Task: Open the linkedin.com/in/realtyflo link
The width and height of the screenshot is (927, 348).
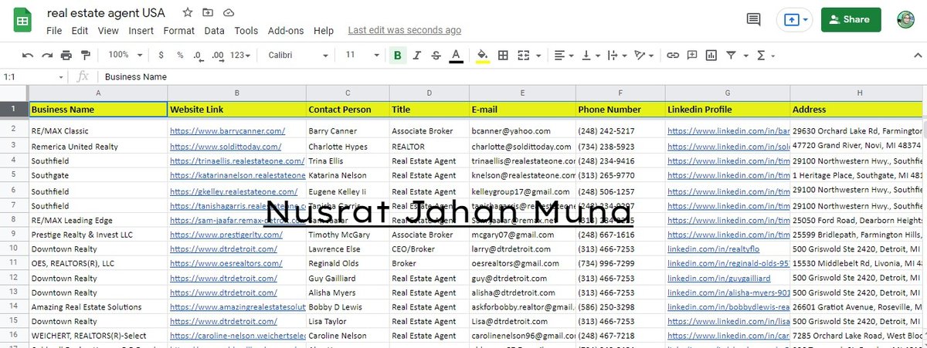Action: click(712, 249)
